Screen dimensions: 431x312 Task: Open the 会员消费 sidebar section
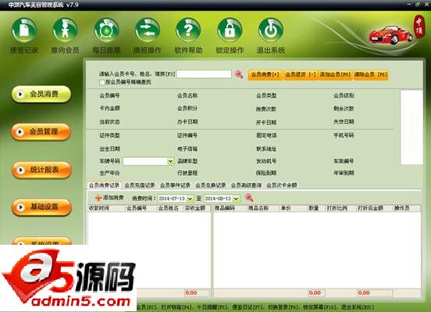(x=41, y=94)
